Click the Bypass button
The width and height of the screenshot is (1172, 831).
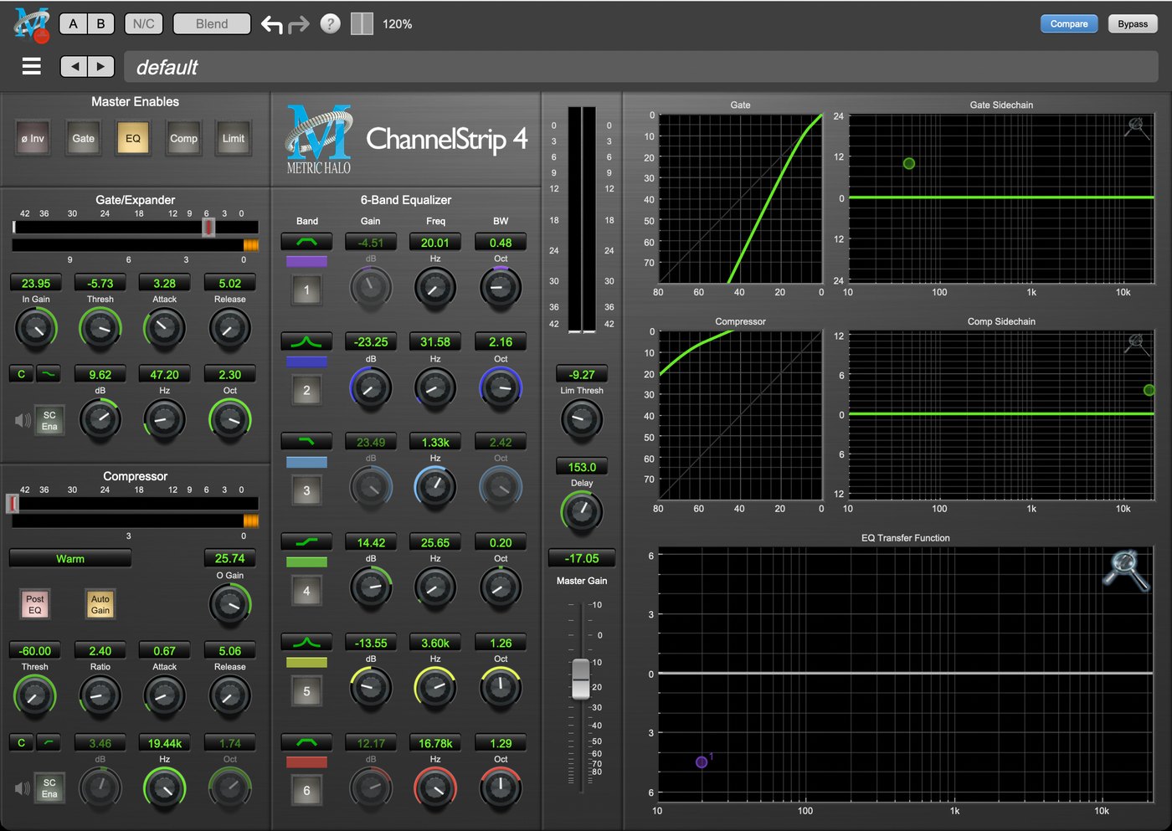click(x=1133, y=23)
